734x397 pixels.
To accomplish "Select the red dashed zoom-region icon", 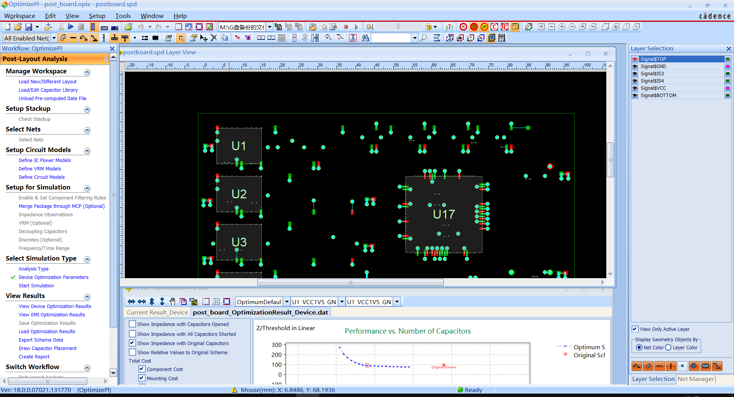I will coord(179,27).
